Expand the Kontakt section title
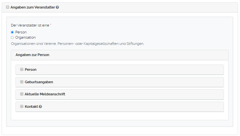The image size is (240, 136). point(31,107)
